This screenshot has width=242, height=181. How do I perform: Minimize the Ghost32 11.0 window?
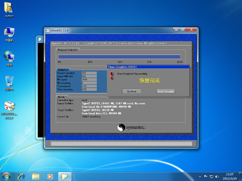pos(176,29)
